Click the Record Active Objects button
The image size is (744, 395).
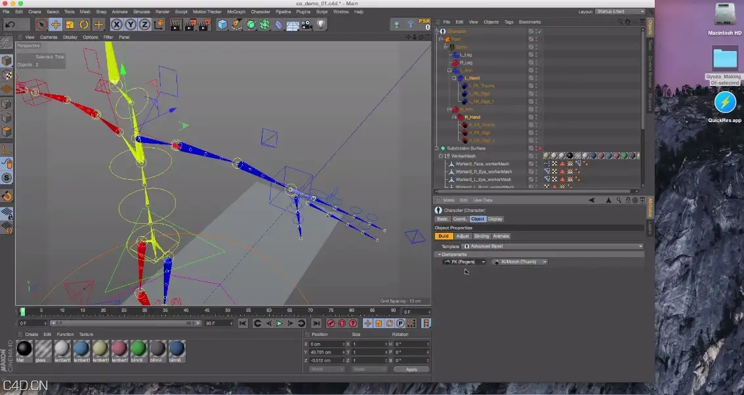[331, 323]
